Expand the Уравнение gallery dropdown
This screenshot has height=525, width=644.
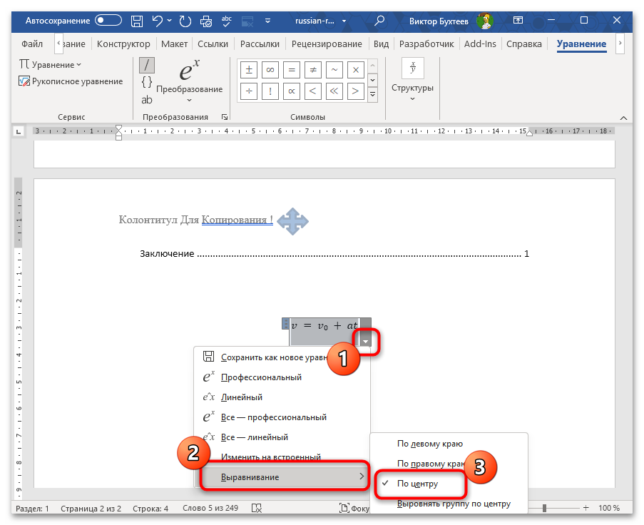(x=50, y=64)
